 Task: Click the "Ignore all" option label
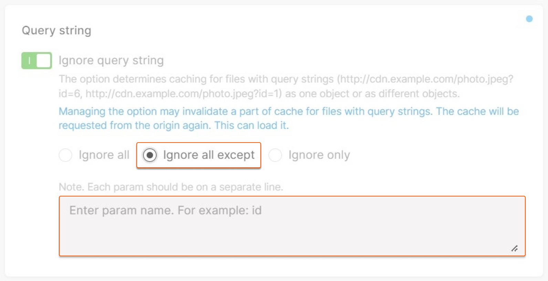pos(104,155)
